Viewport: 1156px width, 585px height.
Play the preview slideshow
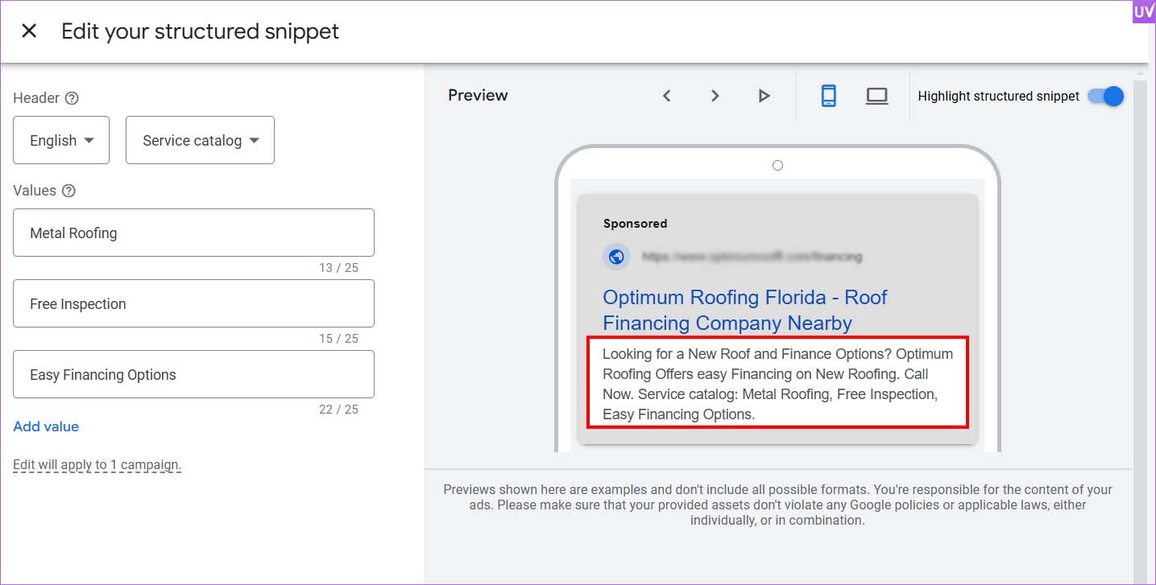764,96
